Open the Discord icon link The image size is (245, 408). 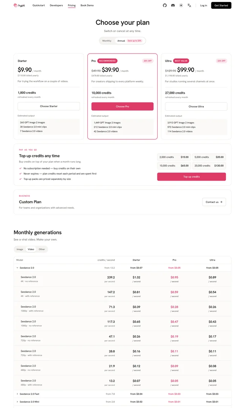173,5
